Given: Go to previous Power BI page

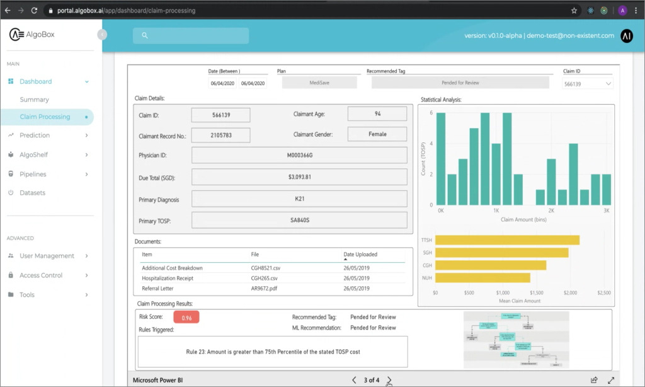Looking at the screenshot, I should [354, 380].
